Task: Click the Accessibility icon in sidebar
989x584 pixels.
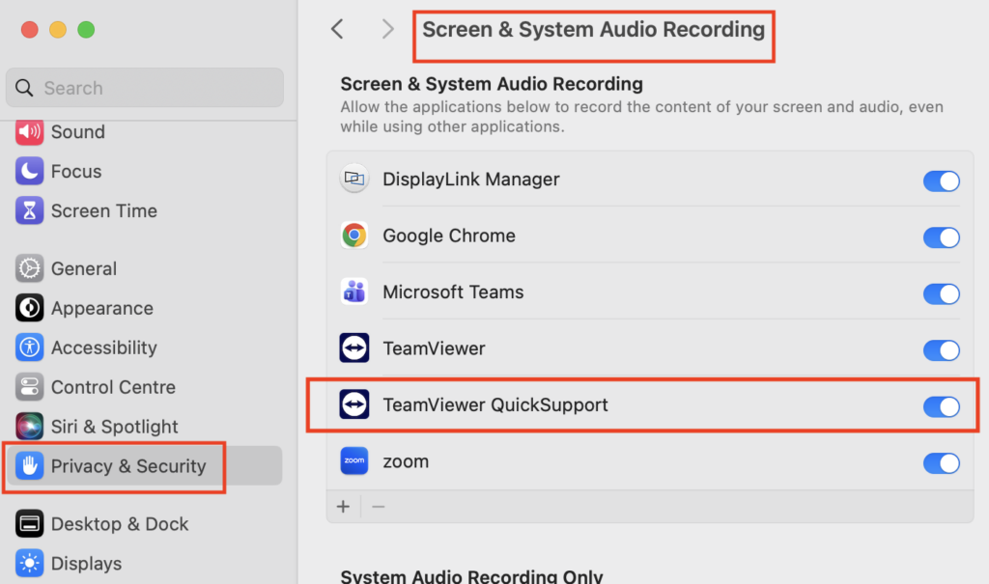Action: 30,348
